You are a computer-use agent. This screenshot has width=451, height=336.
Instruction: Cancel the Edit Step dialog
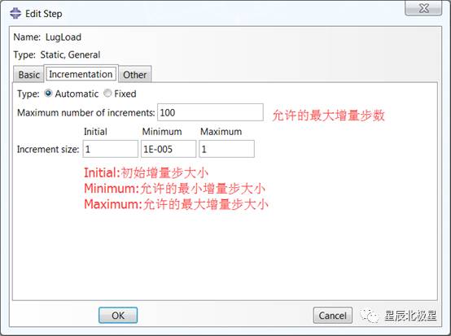333,316
